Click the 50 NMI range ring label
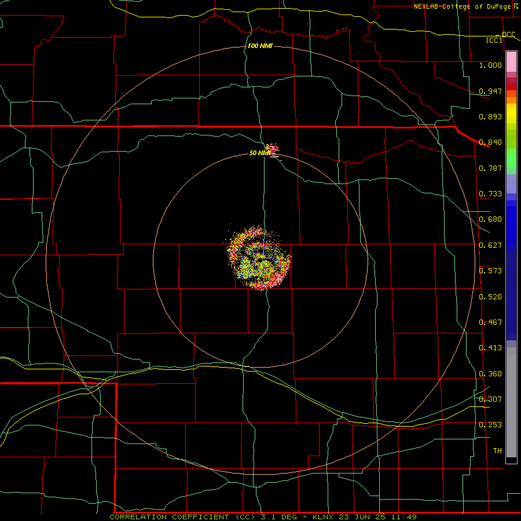This screenshot has width=521, height=521. [x=259, y=153]
